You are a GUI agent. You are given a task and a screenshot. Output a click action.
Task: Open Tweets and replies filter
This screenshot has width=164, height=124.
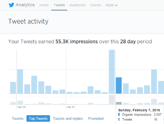(x=68, y=118)
